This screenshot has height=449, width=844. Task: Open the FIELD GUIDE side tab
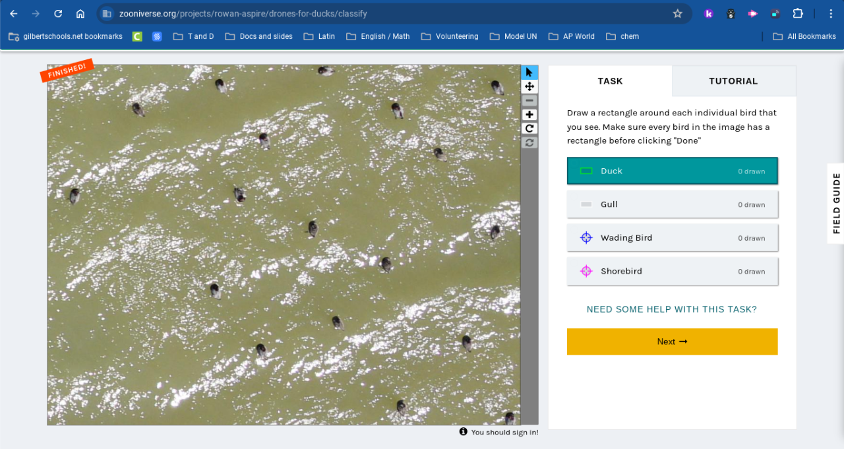click(836, 203)
